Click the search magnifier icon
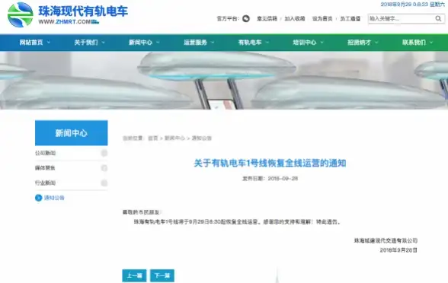Image resolution: width=448 pixels, height=283 pixels. (438, 18)
